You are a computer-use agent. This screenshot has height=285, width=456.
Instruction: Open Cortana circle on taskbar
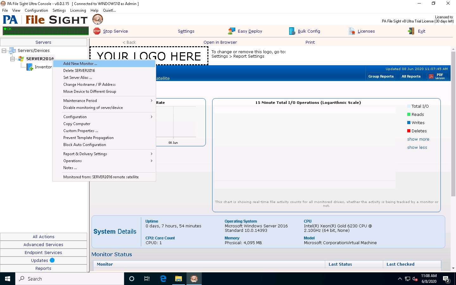coord(132,279)
